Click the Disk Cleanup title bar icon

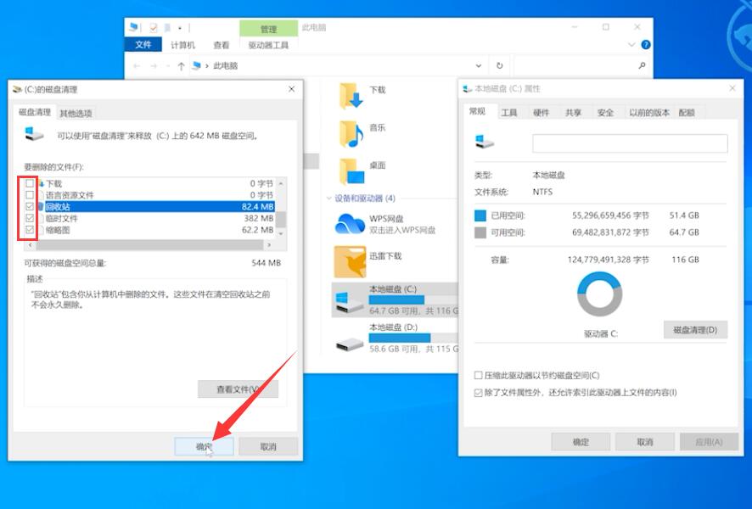click(17, 89)
